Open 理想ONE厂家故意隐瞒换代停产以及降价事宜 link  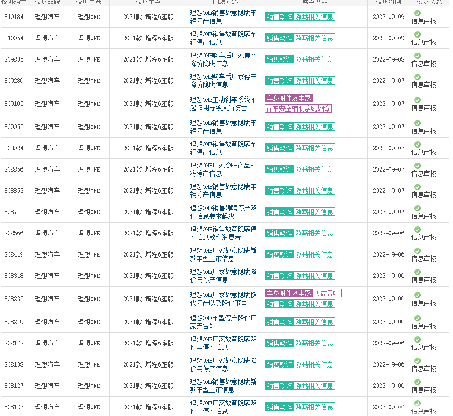click(x=223, y=299)
